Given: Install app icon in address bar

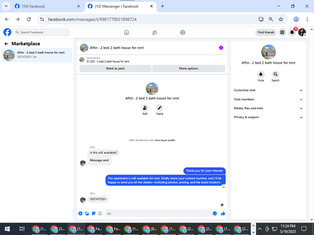Looking at the screenshot, I should [x=261, y=19].
